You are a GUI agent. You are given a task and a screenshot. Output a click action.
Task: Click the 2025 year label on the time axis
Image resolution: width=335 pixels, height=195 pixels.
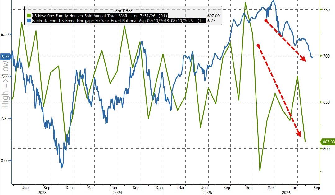pos(208,193)
